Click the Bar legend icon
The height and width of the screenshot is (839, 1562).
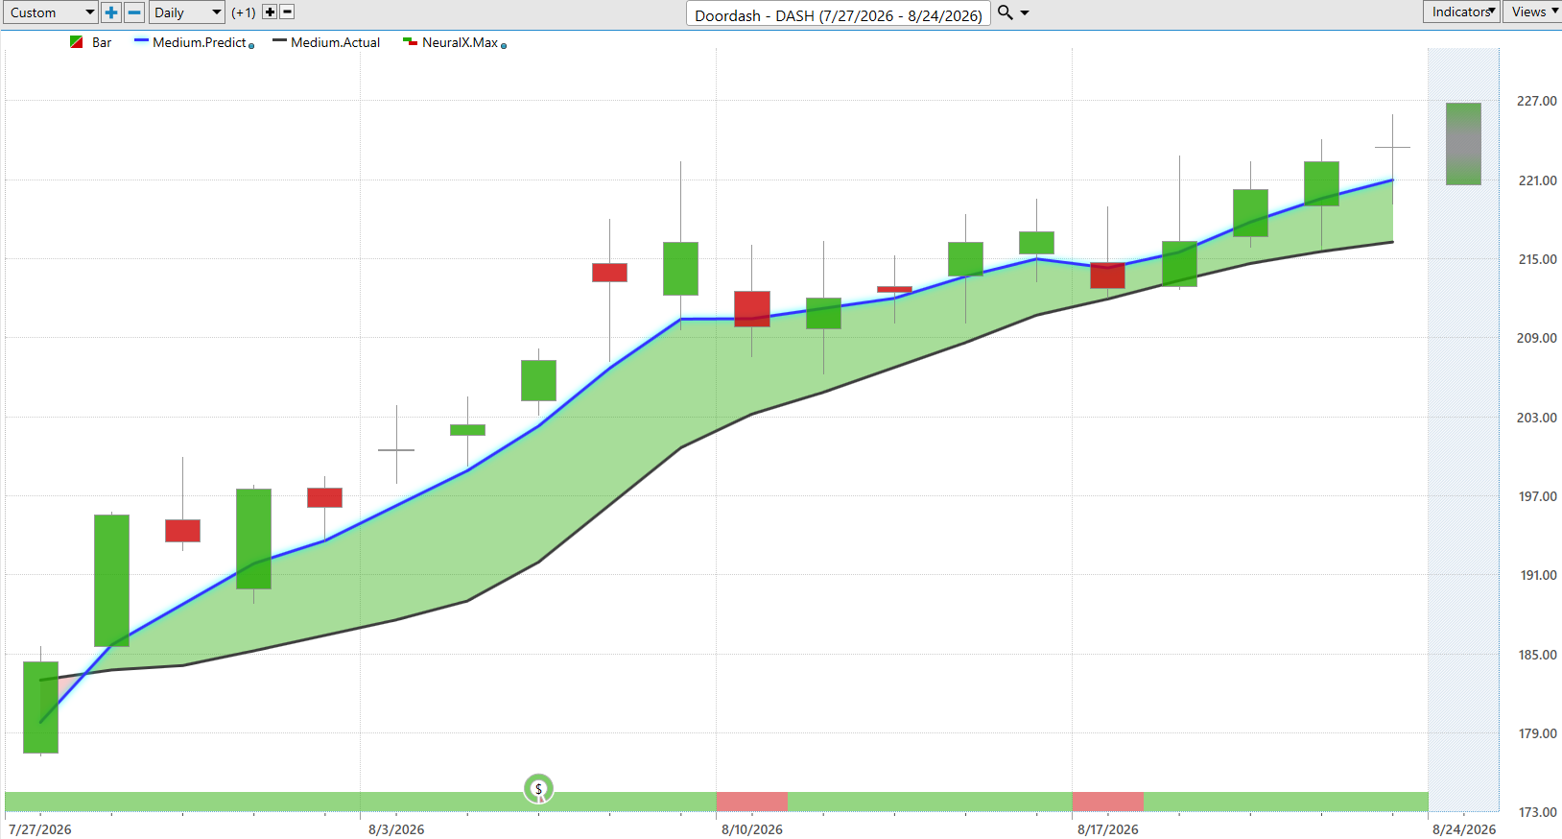point(77,42)
